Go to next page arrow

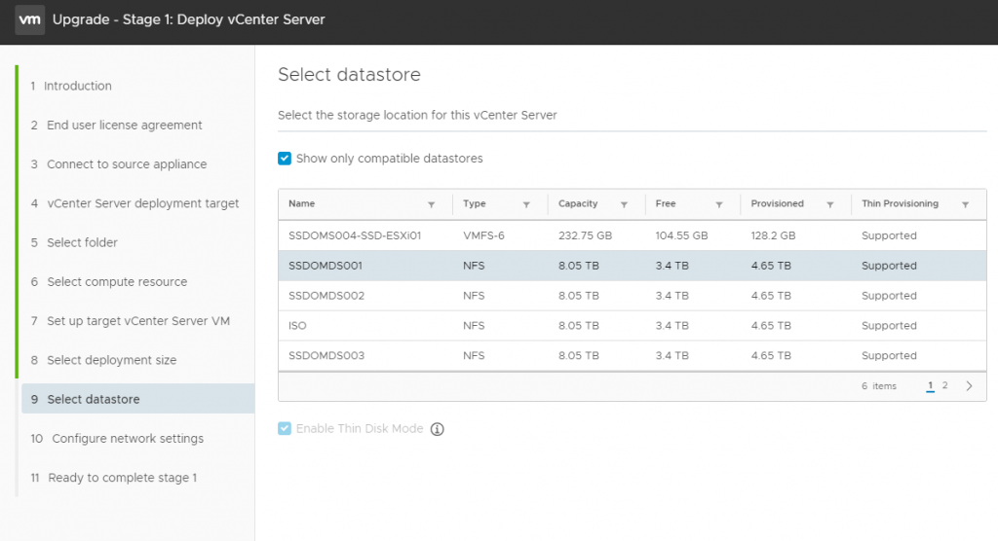click(x=969, y=386)
